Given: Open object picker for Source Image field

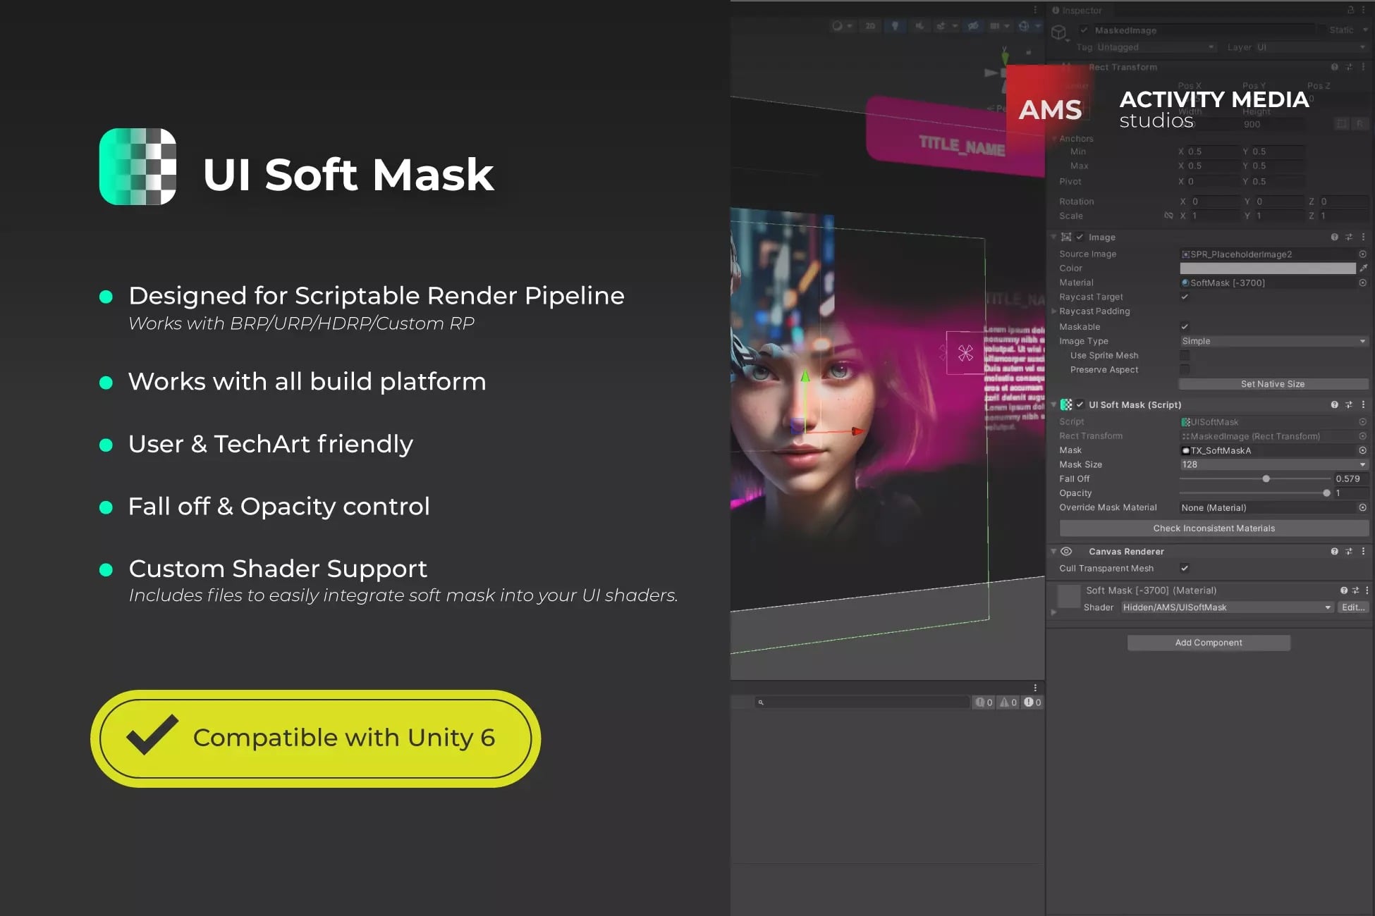Looking at the screenshot, I should pyautogui.click(x=1362, y=254).
